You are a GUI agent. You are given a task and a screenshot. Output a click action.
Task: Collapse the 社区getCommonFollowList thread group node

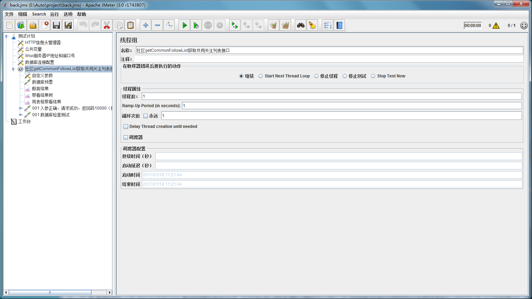click(x=13, y=69)
